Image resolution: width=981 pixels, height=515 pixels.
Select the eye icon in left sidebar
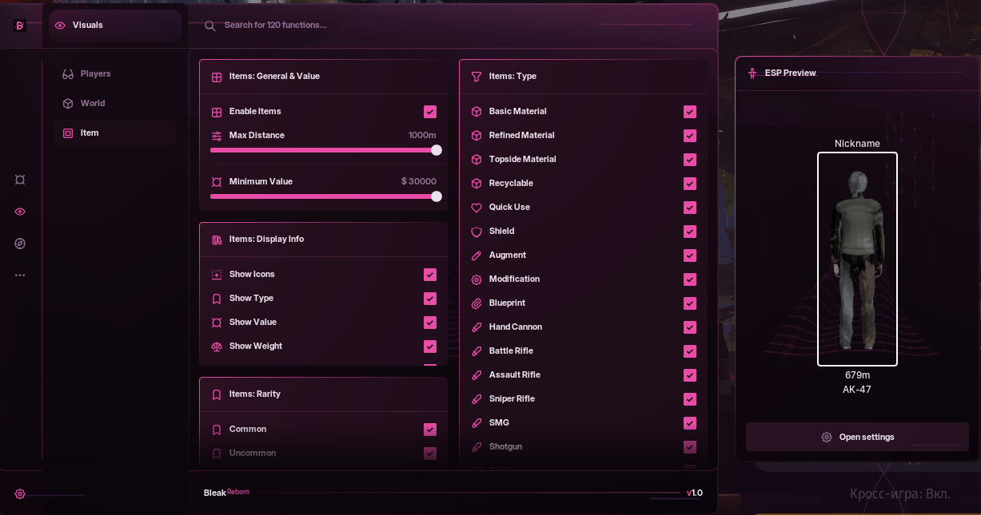(x=20, y=212)
